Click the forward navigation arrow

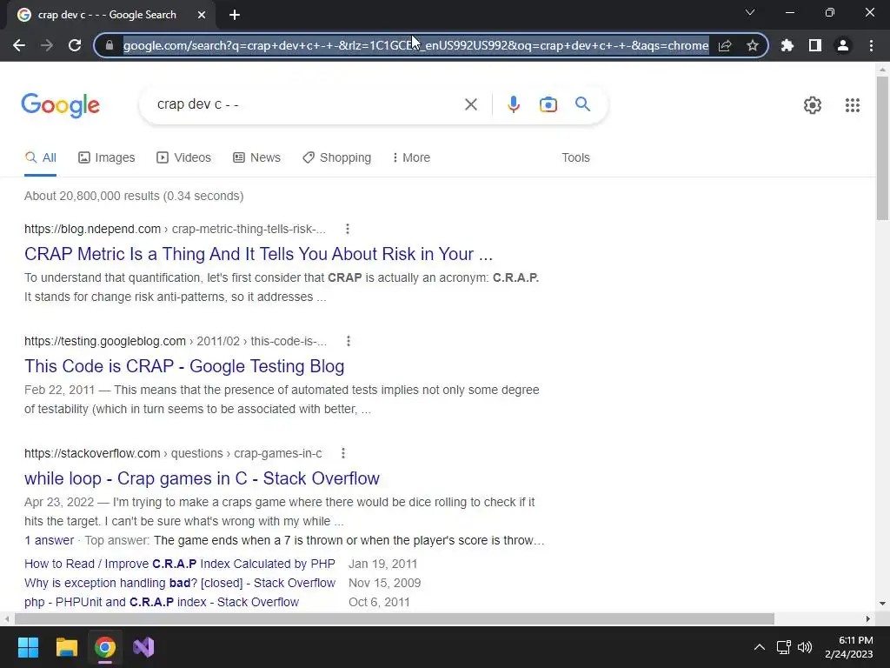click(x=47, y=45)
